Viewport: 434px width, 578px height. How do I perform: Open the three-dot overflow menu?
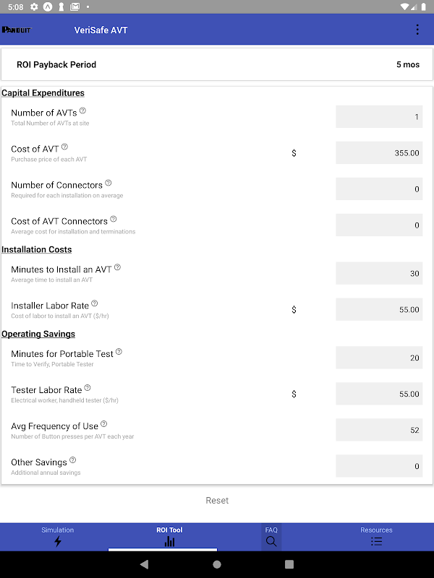coord(417,30)
